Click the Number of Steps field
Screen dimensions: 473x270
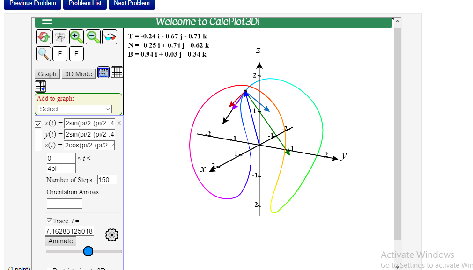pos(107,180)
